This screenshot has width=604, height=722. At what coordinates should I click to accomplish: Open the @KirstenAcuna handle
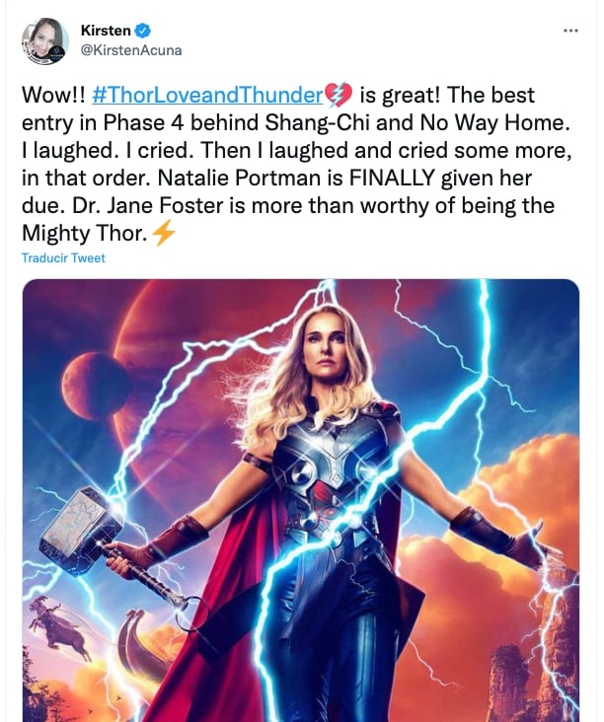point(131,49)
